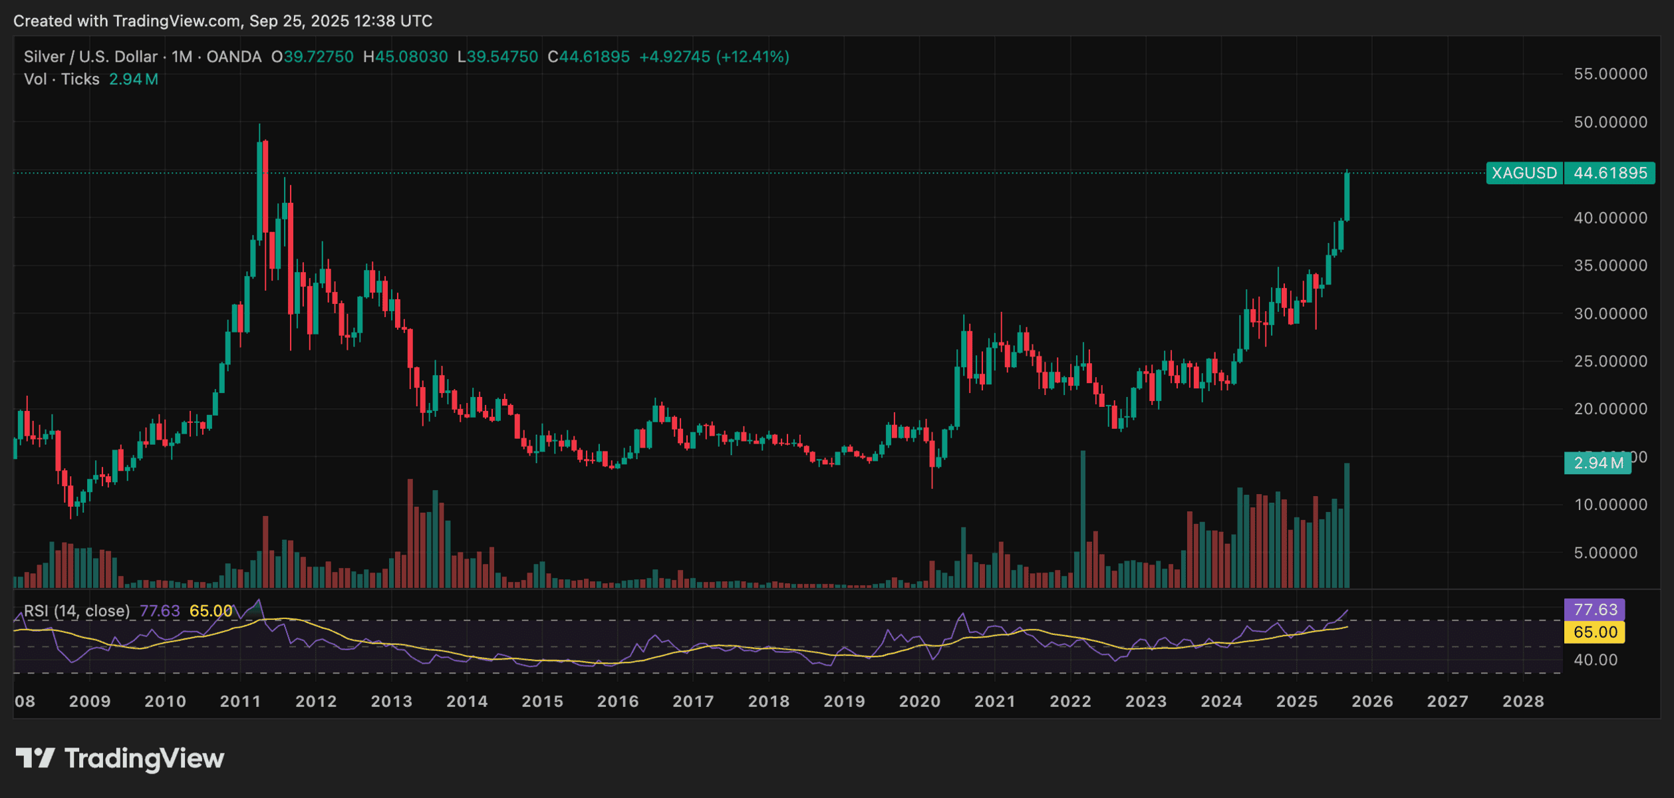Click the purple 77.63 RSI tag

[1595, 610]
